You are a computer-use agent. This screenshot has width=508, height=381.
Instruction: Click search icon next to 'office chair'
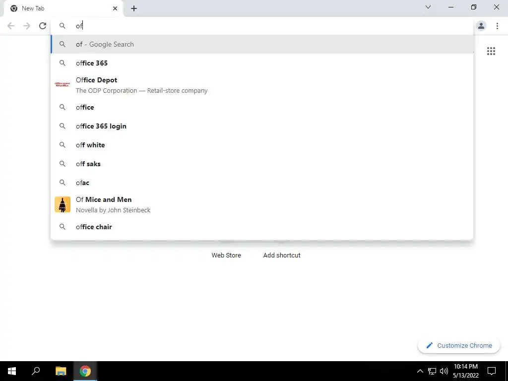[x=63, y=227]
